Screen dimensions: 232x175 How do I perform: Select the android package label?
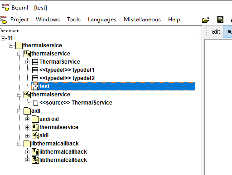[49, 119]
